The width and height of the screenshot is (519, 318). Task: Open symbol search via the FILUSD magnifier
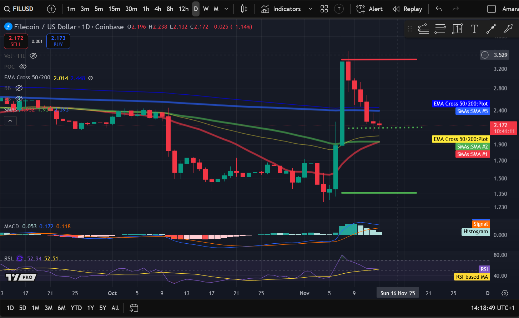(7, 9)
